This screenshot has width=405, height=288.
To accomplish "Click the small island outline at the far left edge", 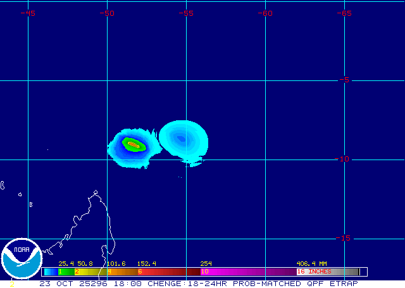I will click(x=3, y=185).
